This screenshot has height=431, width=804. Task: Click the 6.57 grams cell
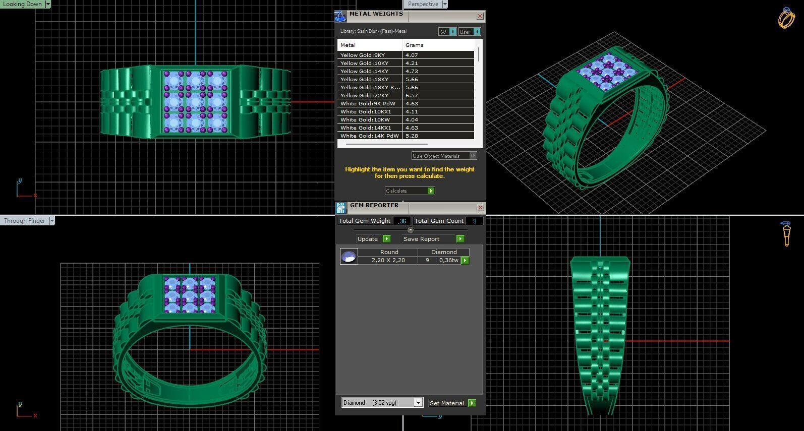(438, 95)
